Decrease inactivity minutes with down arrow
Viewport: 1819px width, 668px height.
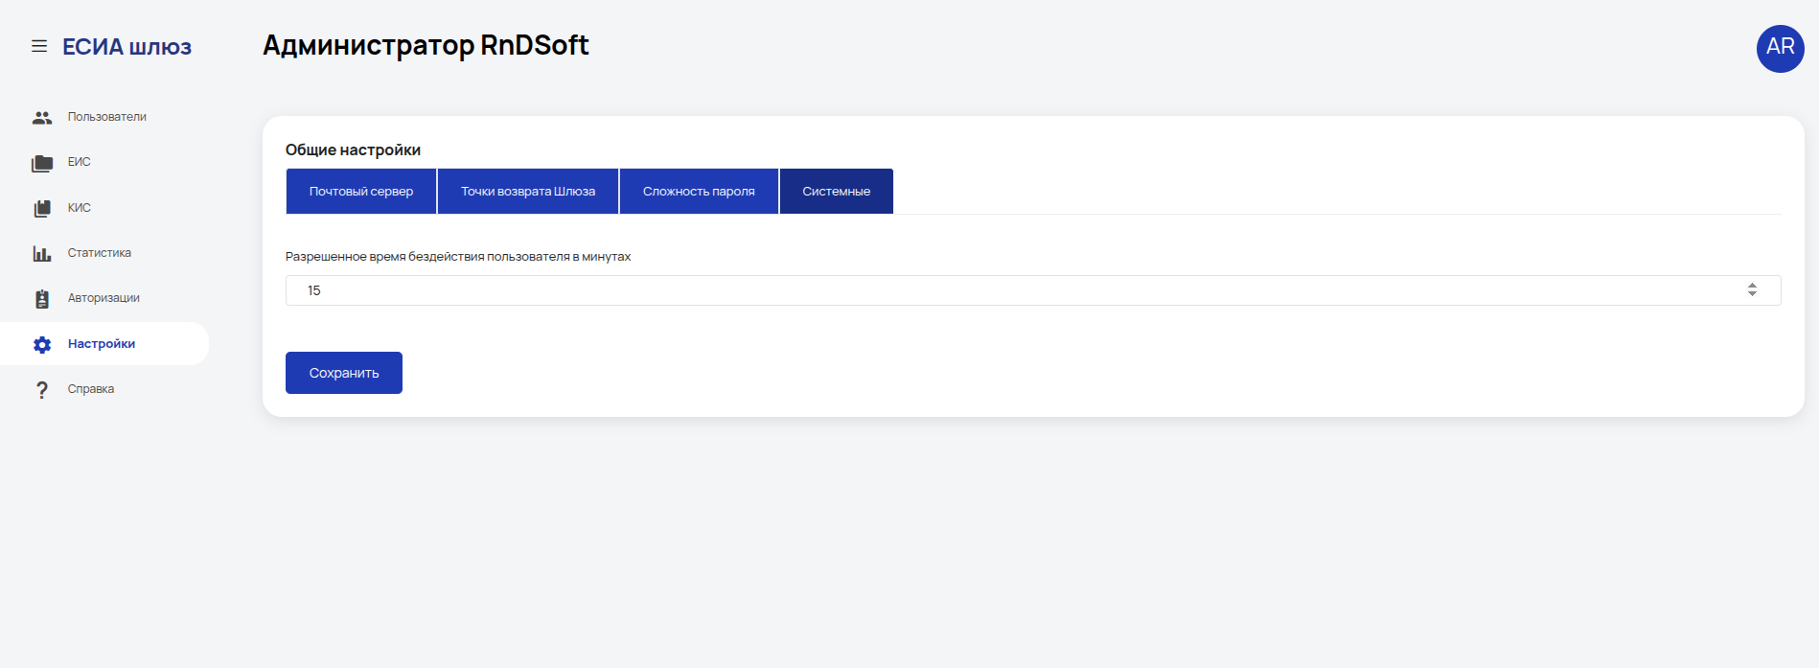coord(1752,293)
